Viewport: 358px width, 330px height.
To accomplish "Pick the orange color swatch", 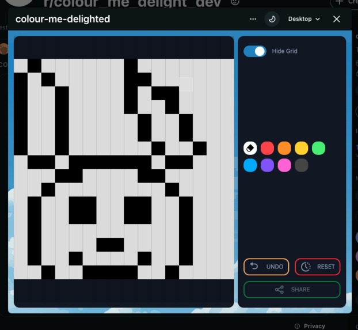I will click(284, 148).
